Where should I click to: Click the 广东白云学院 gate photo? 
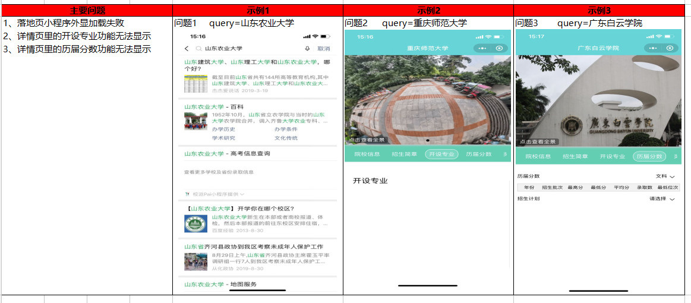[x=598, y=100]
